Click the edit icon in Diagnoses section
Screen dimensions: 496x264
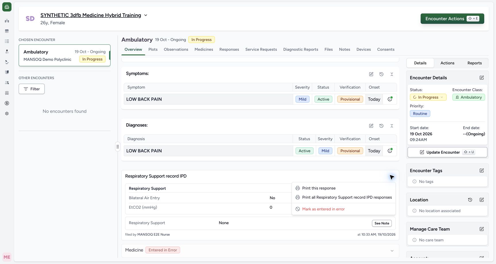pyautogui.click(x=371, y=126)
